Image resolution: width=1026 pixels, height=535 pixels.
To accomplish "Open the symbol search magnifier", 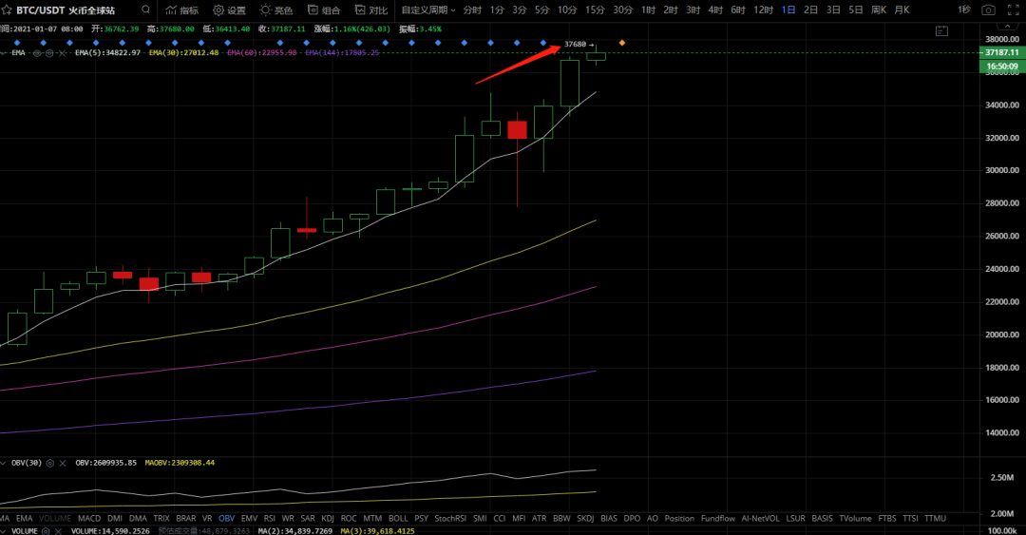I will (x=146, y=10).
